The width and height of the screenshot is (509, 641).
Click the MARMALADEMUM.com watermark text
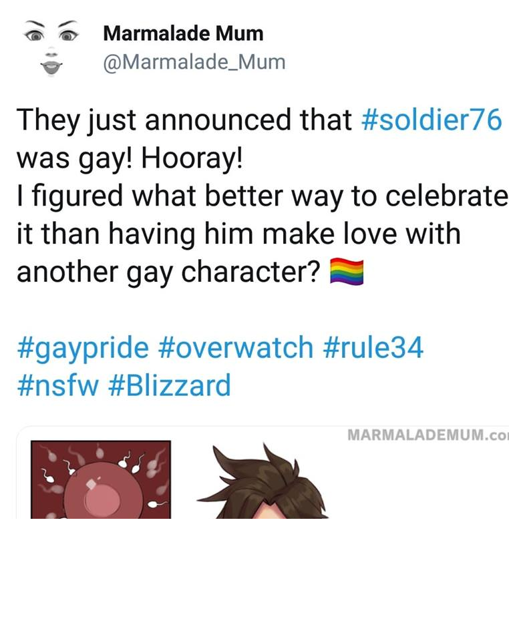tap(428, 435)
